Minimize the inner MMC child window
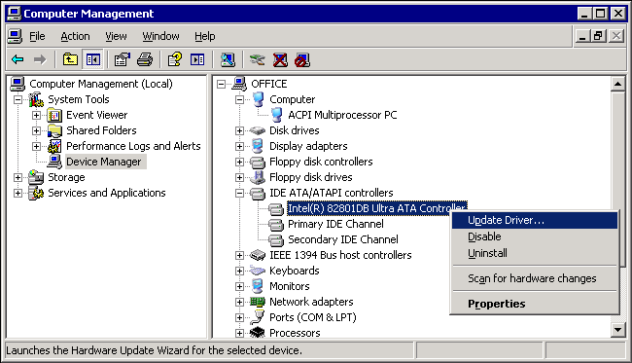The width and height of the screenshot is (632, 363). click(582, 36)
